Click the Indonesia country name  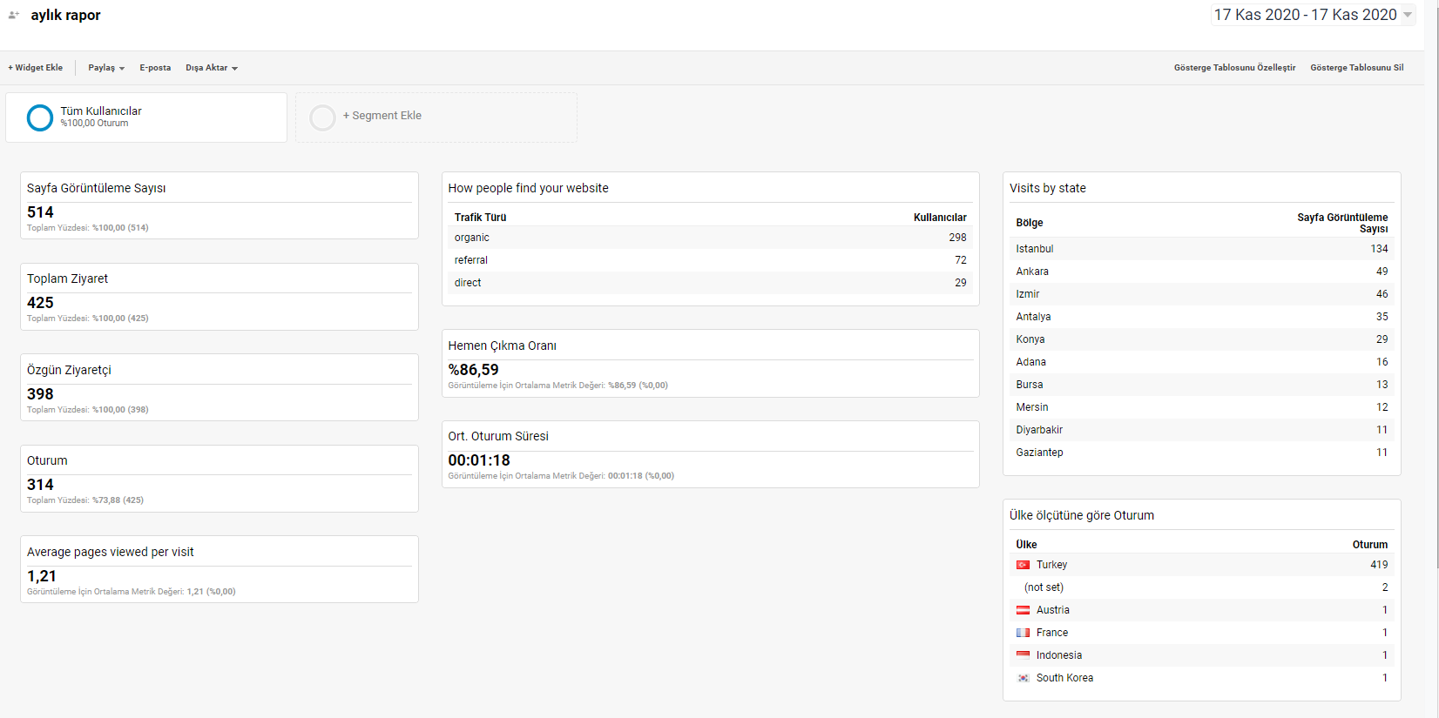point(1059,655)
